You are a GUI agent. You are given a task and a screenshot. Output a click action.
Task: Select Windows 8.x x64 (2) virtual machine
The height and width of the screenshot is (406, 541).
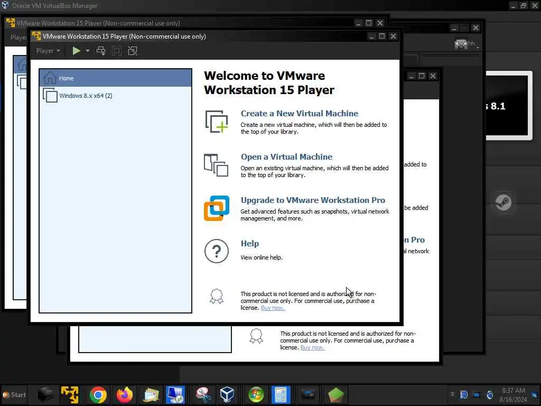[116, 96]
